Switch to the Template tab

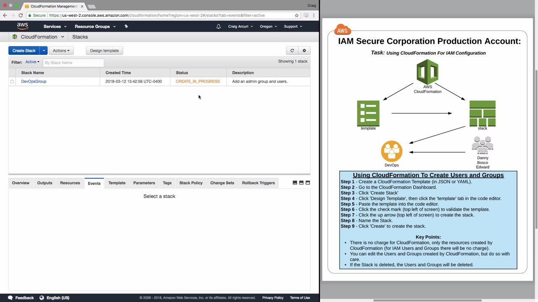tap(117, 183)
